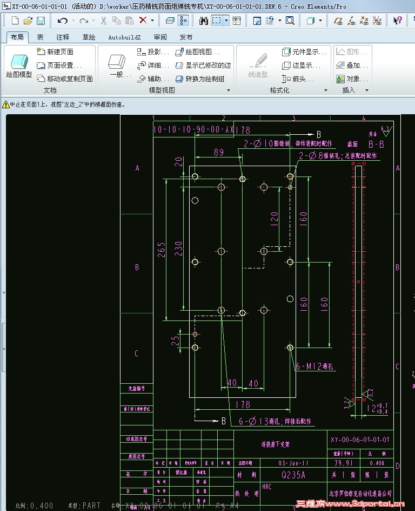
Task: Click the Q235A material cell
Action: click(293, 475)
